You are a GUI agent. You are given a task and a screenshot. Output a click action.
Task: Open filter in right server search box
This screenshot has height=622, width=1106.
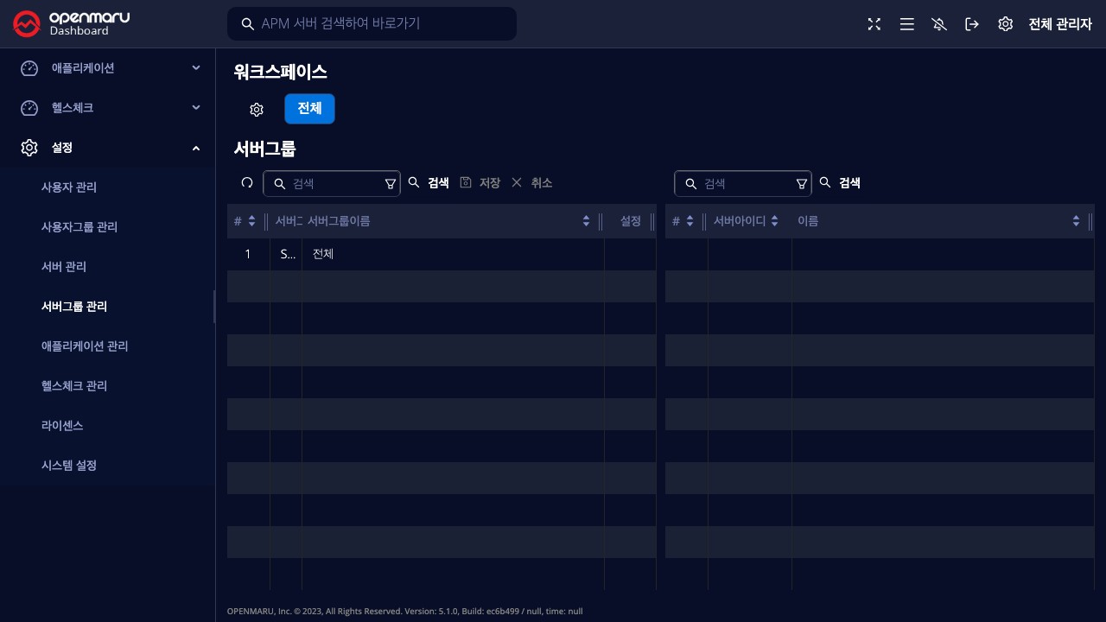802,183
